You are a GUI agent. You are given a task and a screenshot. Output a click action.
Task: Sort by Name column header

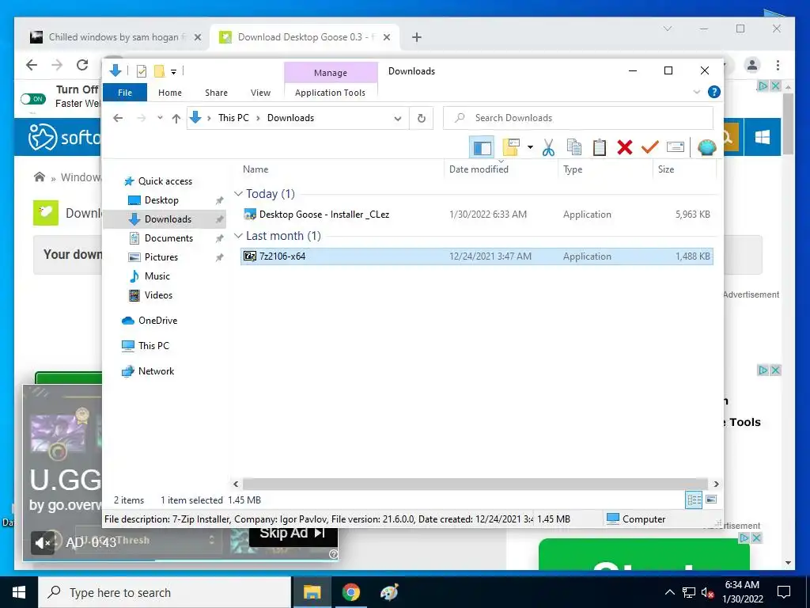coord(342,169)
